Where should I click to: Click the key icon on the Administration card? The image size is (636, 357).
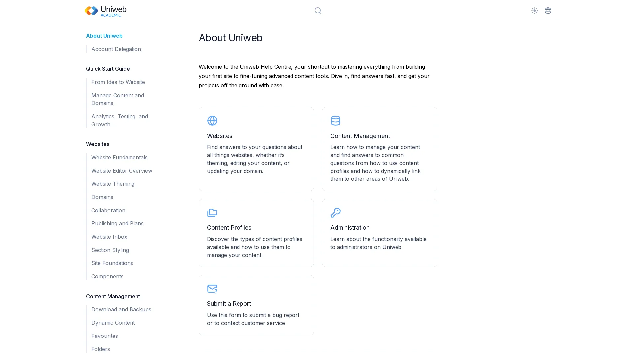[x=336, y=213]
